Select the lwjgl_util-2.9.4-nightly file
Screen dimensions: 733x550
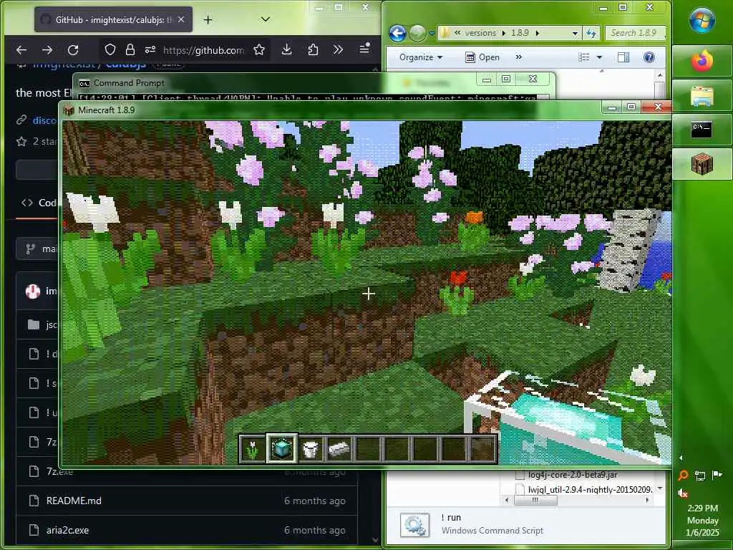click(590, 489)
